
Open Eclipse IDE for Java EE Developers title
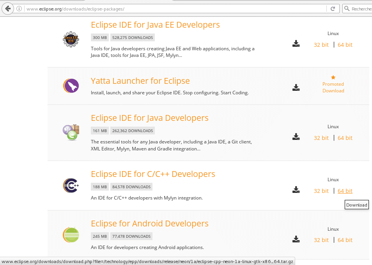tap(156, 25)
